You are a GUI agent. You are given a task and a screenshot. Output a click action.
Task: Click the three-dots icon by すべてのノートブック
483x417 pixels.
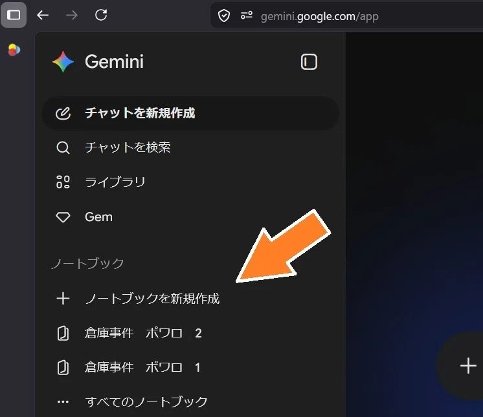[63, 402]
